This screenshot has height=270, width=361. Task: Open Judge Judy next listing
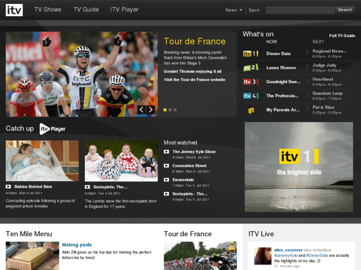pos(324,65)
